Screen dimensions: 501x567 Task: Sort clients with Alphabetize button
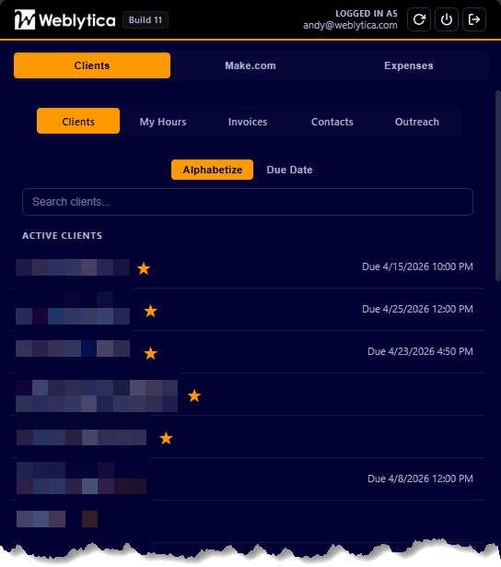coord(213,170)
